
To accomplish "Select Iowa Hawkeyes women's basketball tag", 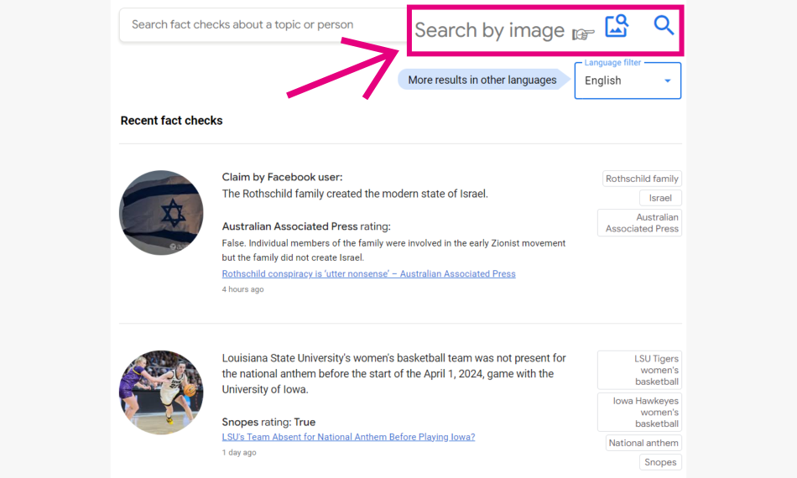I will tap(639, 412).
